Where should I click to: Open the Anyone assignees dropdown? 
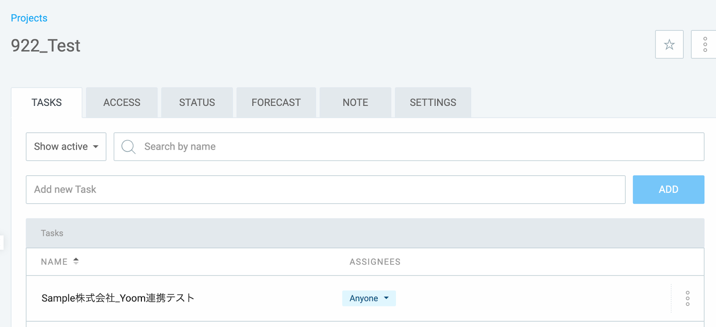click(x=369, y=298)
